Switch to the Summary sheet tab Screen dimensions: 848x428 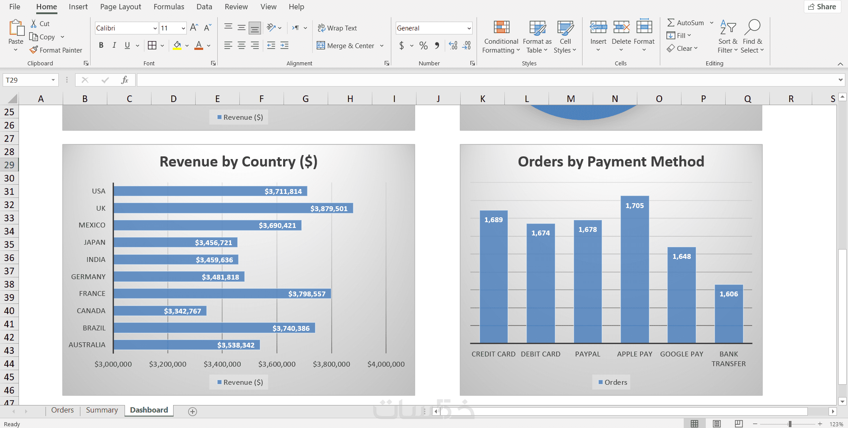[102, 410]
